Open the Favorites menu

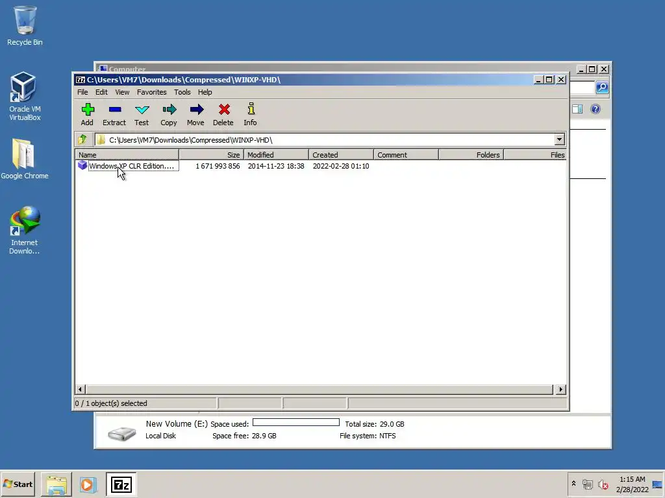tap(151, 92)
